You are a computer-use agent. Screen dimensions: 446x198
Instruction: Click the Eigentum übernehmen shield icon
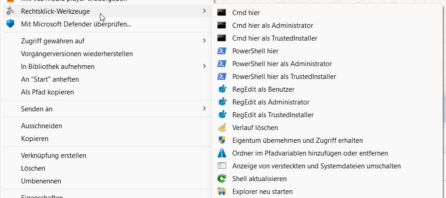(x=222, y=141)
